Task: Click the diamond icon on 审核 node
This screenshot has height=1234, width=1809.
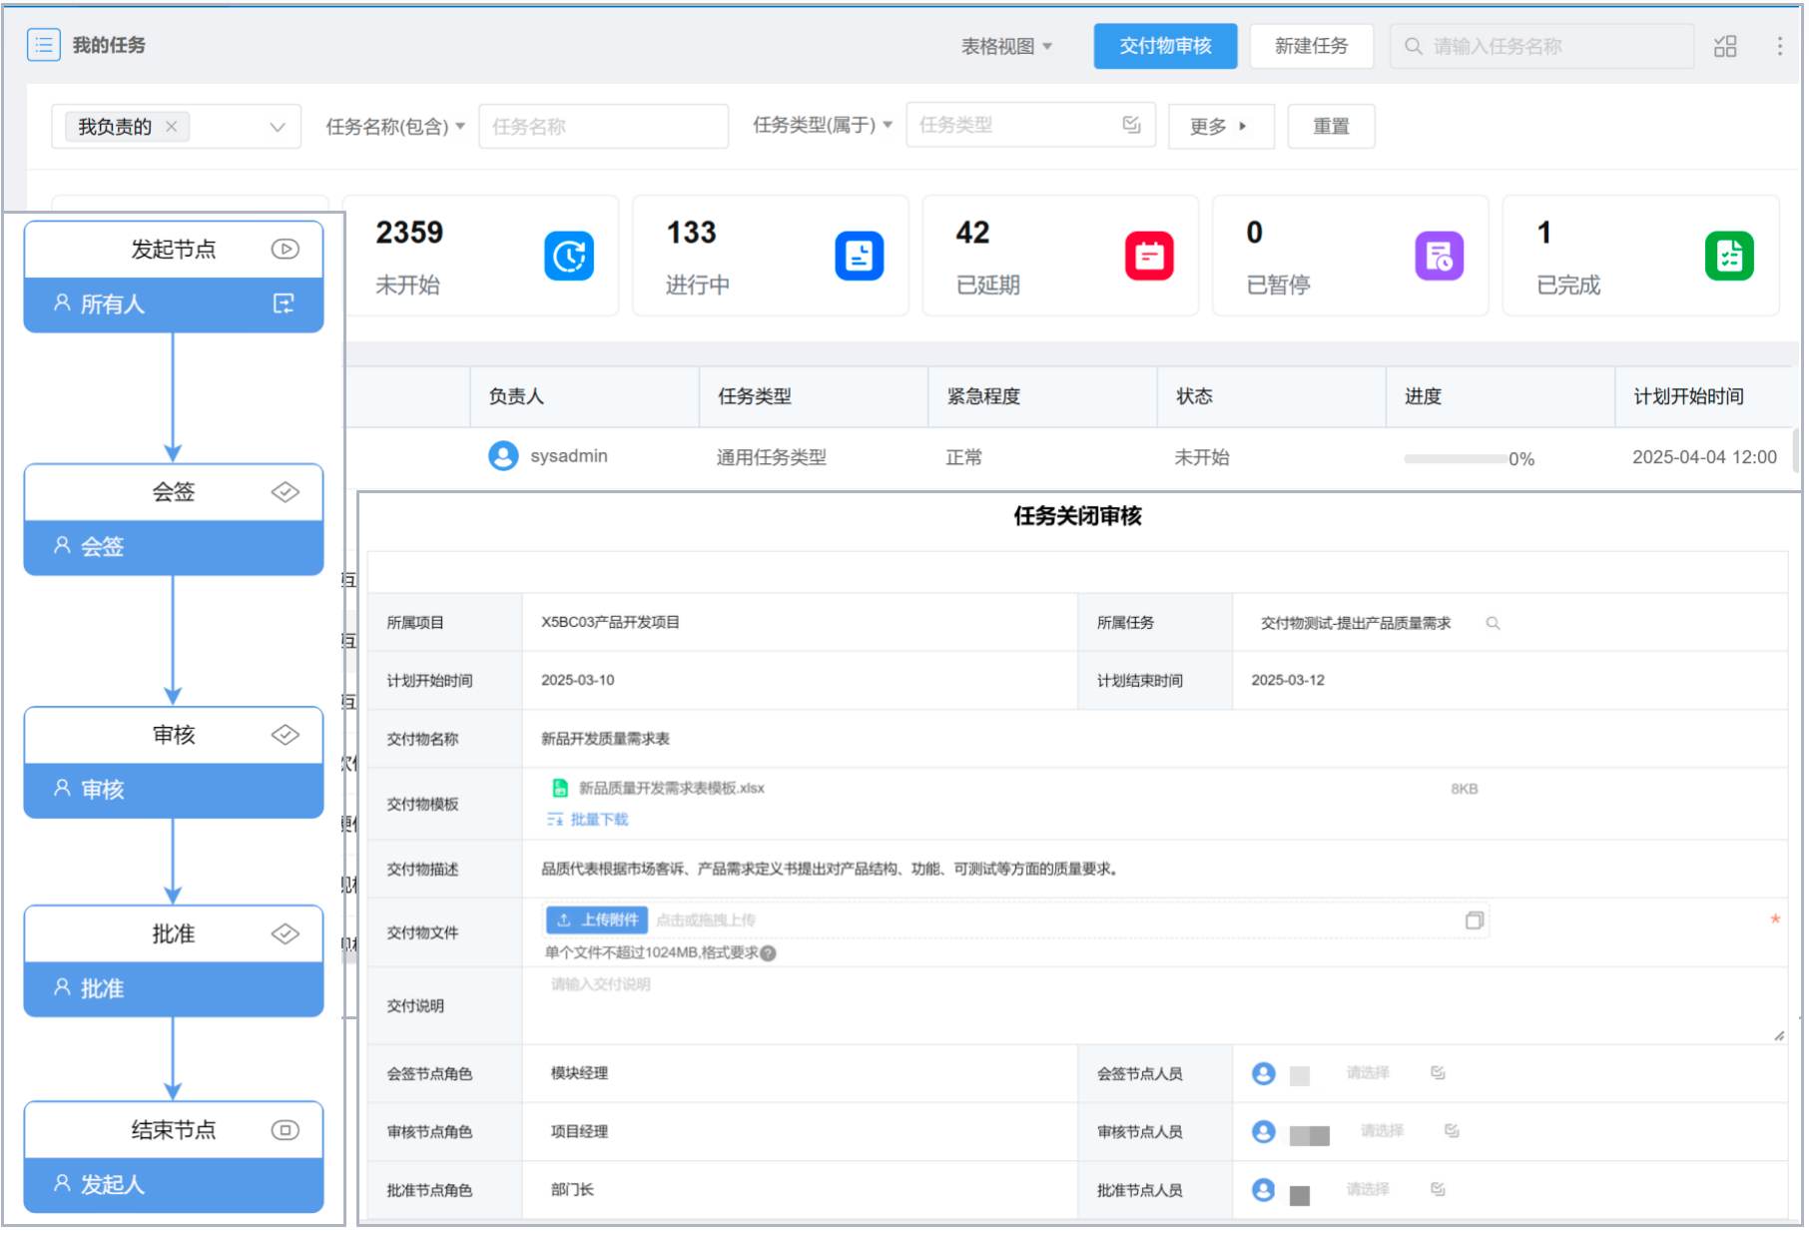Action: pos(286,735)
